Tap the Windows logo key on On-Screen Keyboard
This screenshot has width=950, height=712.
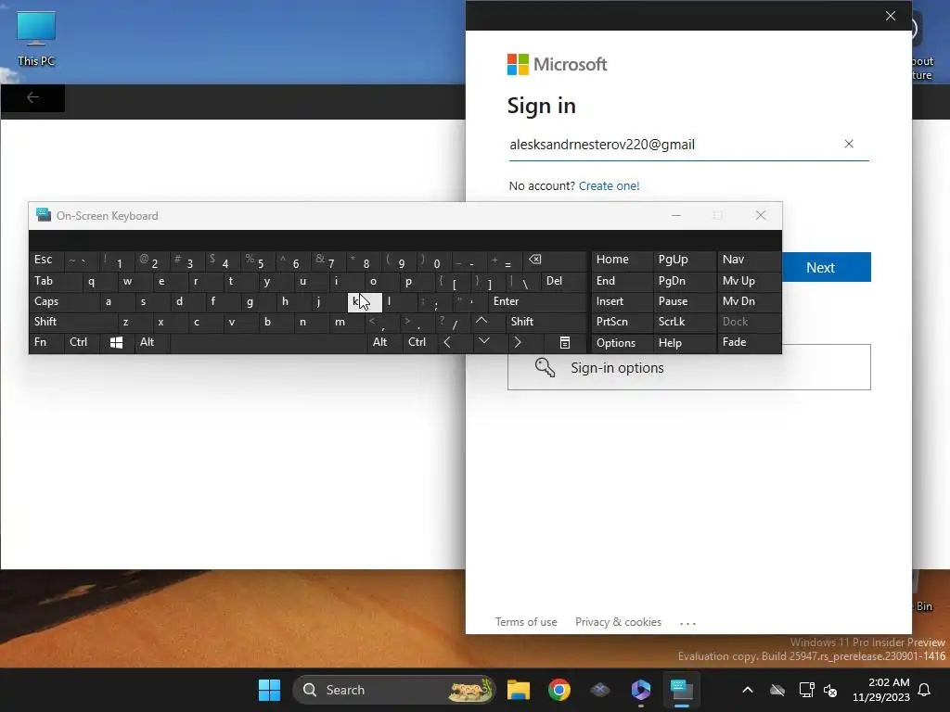[116, 343]
